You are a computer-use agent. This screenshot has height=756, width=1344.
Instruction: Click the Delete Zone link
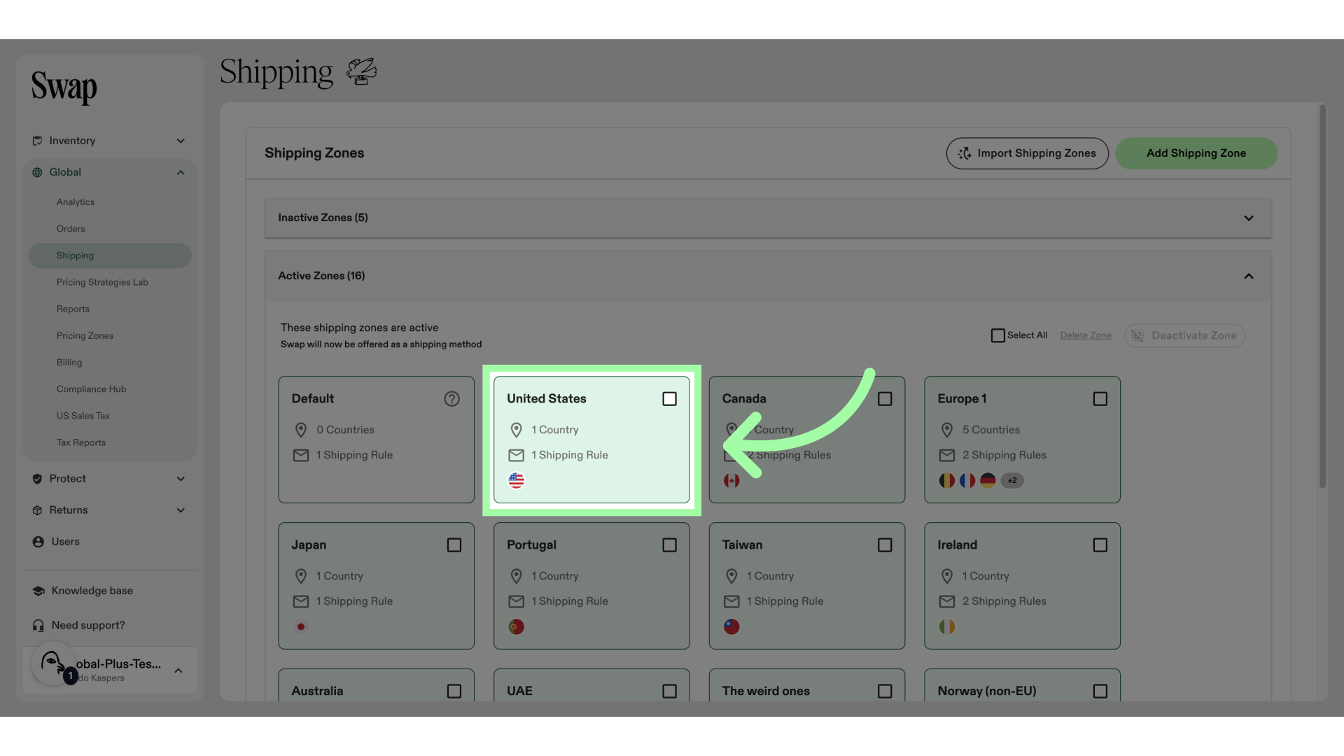pyautogui.click(x=1086, y=335)
